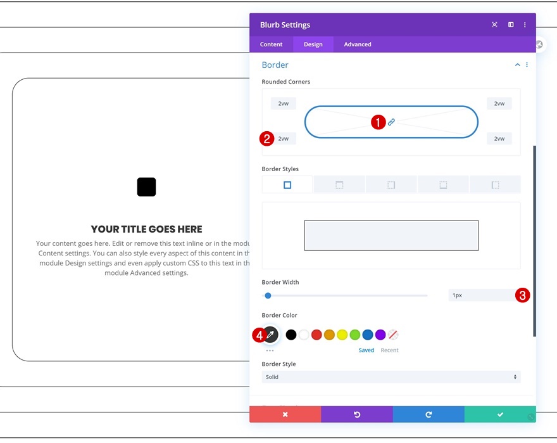
Task: Select the transparent no-color swatch
Action: 393,335
